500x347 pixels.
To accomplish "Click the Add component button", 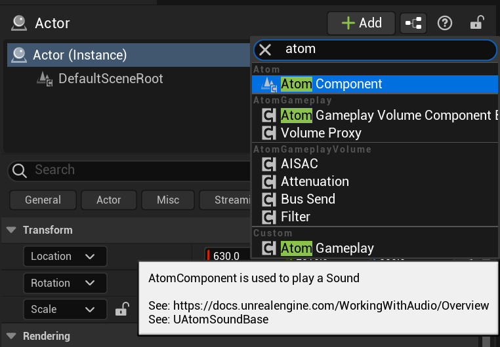I will pos(361,23).
